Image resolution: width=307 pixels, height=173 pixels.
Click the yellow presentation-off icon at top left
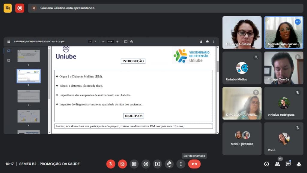(7, 8)
